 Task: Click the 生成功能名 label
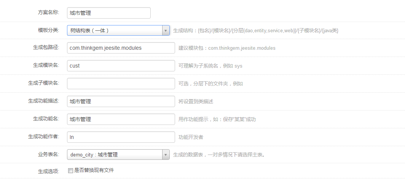(x=46, y=118)
